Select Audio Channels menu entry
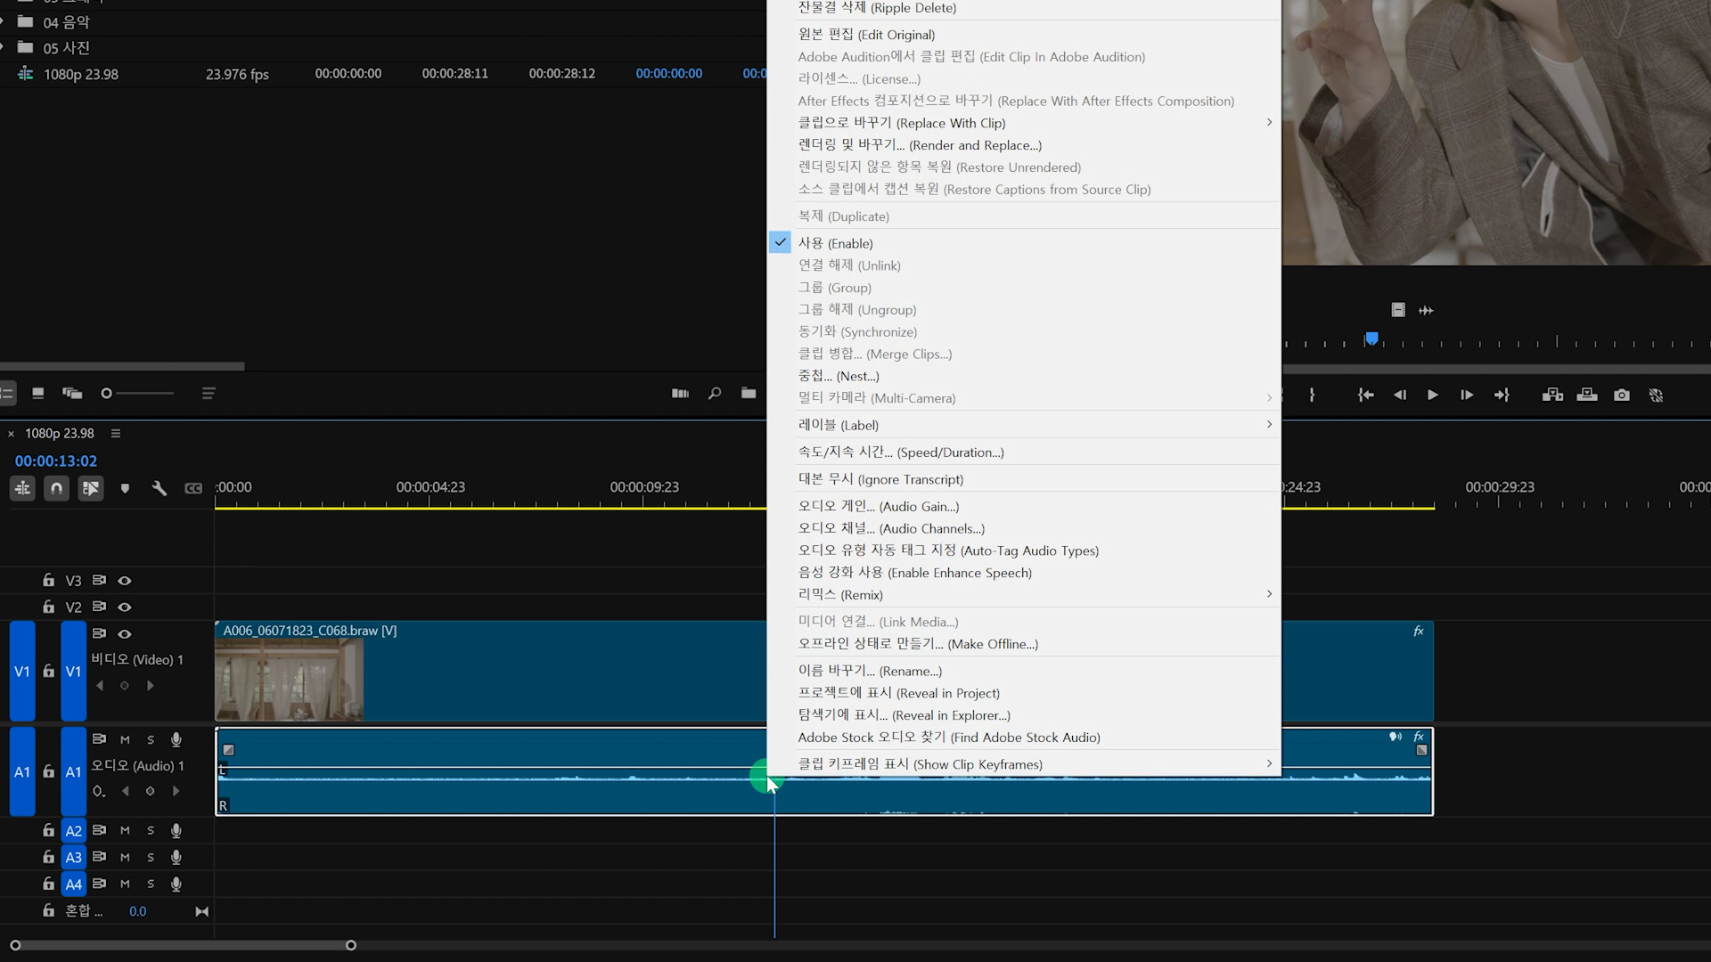Screen dimensions: 1711x962 pos(1023,528)
